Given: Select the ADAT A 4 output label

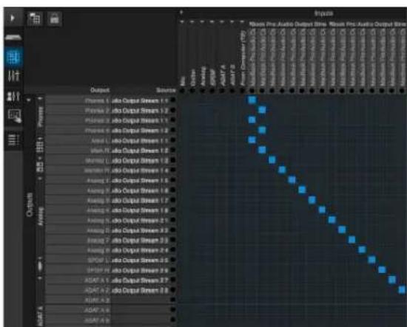Looking at the screenshot, I should coord(97,310).
